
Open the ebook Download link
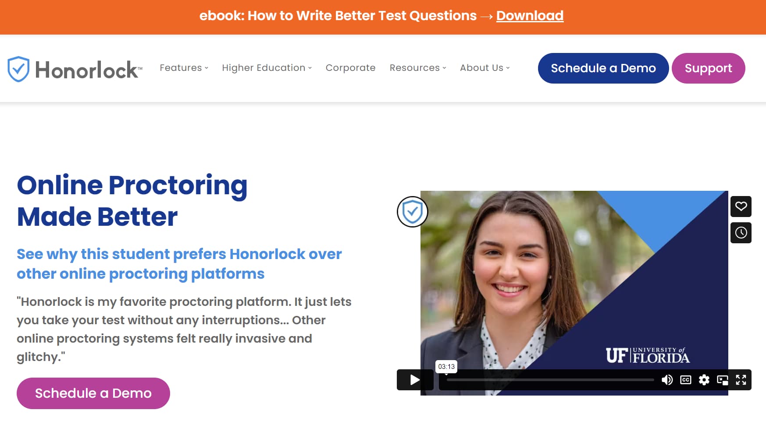(530, 16)
